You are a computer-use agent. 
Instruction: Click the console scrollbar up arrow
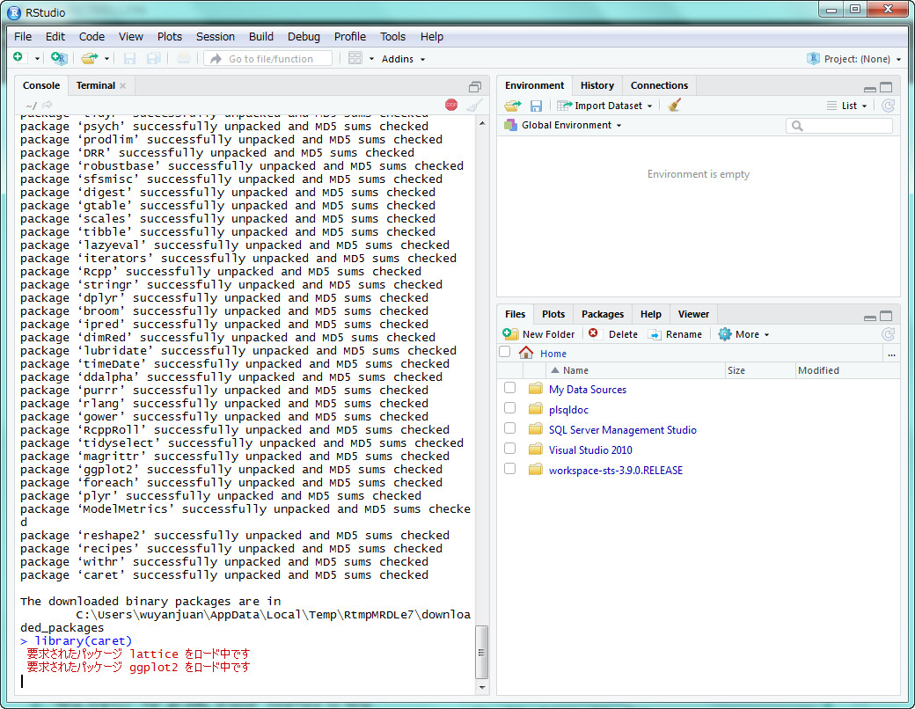[481, 123]
